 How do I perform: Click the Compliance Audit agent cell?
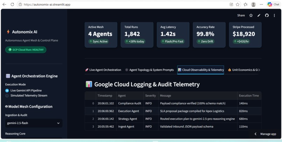point(130,103)
